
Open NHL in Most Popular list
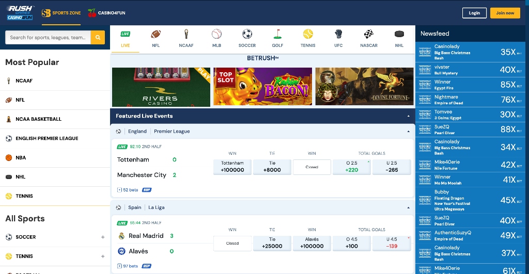click(x=55, y=177)
